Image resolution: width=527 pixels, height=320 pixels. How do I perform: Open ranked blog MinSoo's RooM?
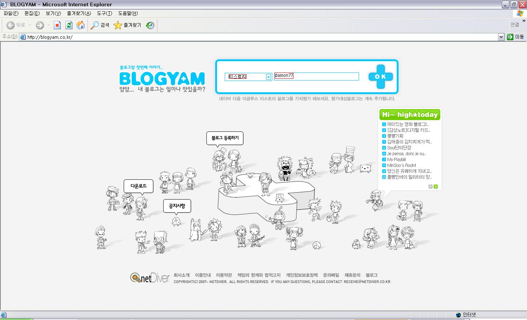(x=401, y=165)
